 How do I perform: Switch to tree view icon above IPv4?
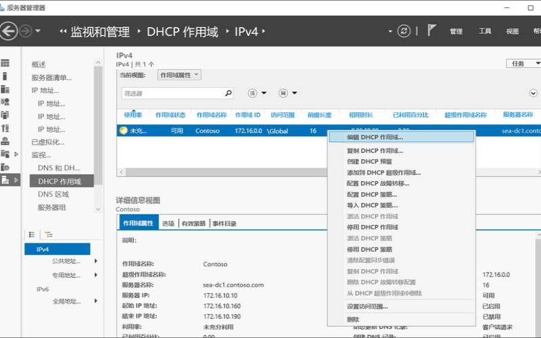tap(48, 235)
